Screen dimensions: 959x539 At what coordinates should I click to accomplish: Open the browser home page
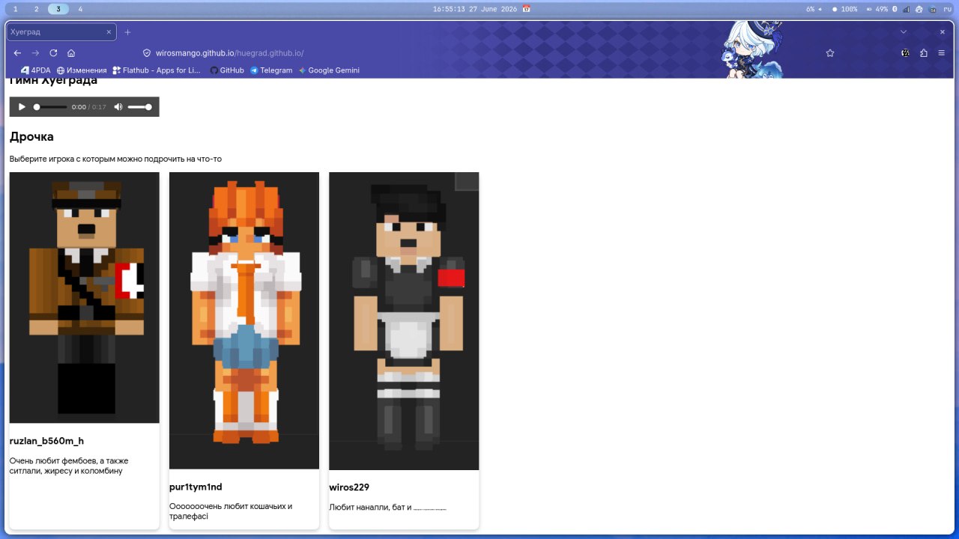tap(71, 53)
